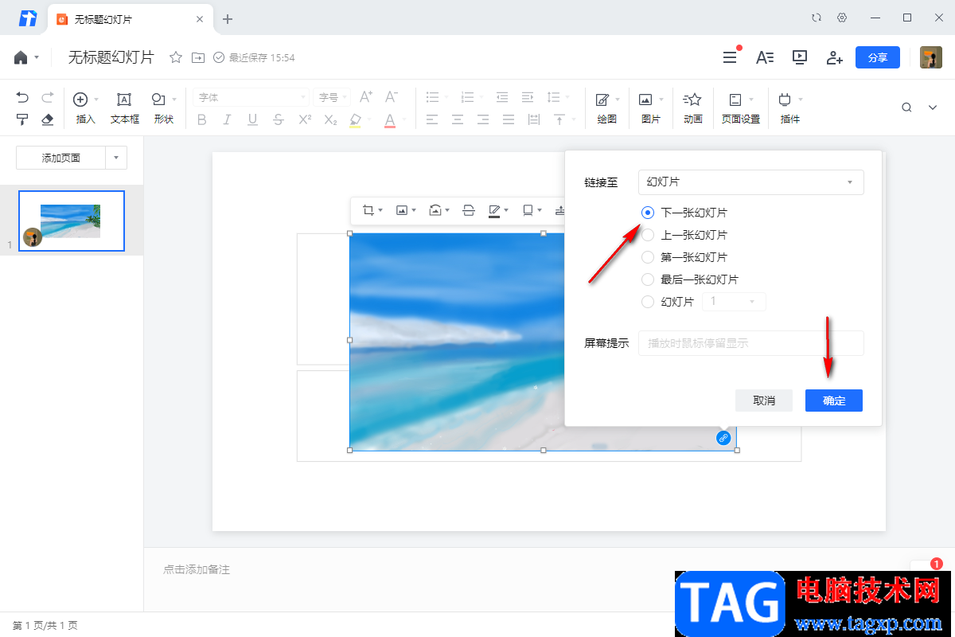Open the font size (字号) dropdown
Viewport: 955px width, 637px height.
tap(332, 97)
